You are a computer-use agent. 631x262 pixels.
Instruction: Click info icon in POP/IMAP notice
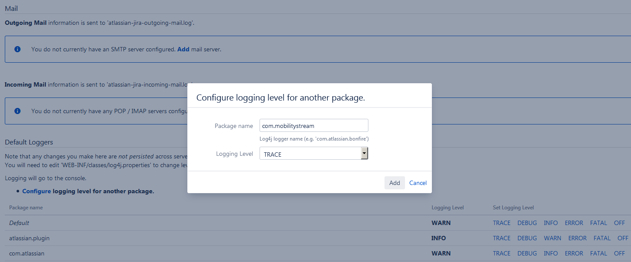point(17,111)
